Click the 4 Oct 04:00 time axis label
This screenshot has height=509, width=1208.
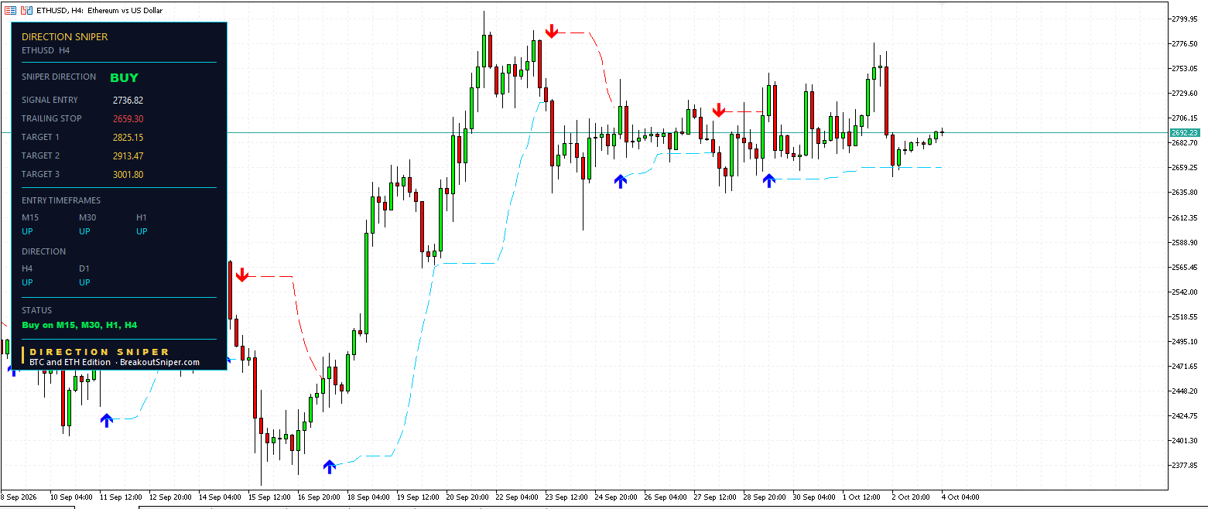[961, 497]
